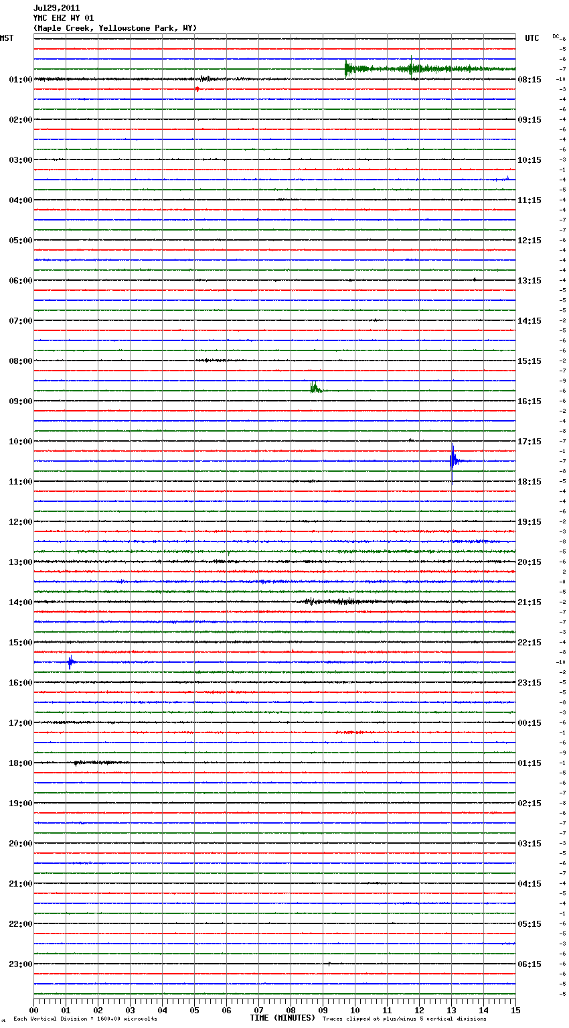Select the YMC EHZ WY 01 station label
The image size is (569, 1028).
point(64,18)
